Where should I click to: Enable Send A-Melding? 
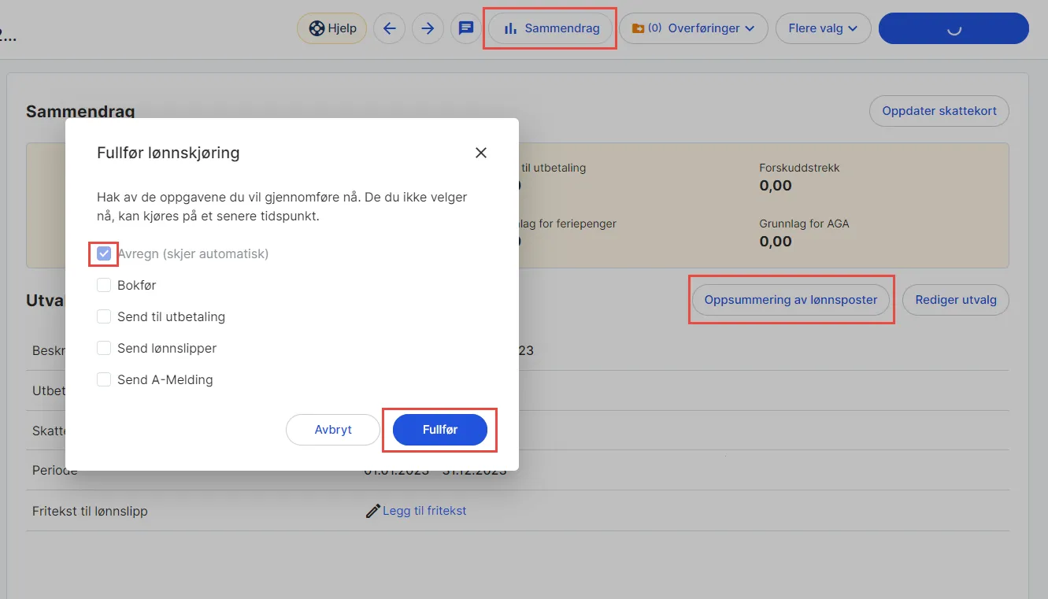[103, 379]
